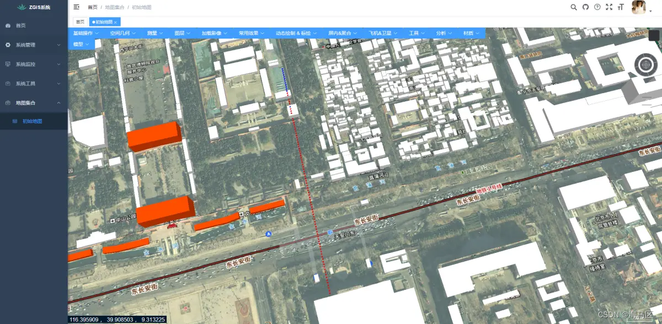Open the help question-mark icon
The image size is (662, 324).
(597, 7)
